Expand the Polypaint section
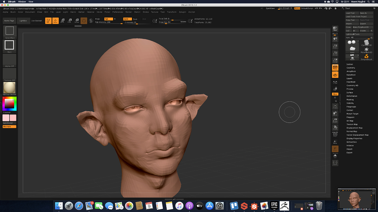The height and width of the screenshot is (212, 378). 351,117
